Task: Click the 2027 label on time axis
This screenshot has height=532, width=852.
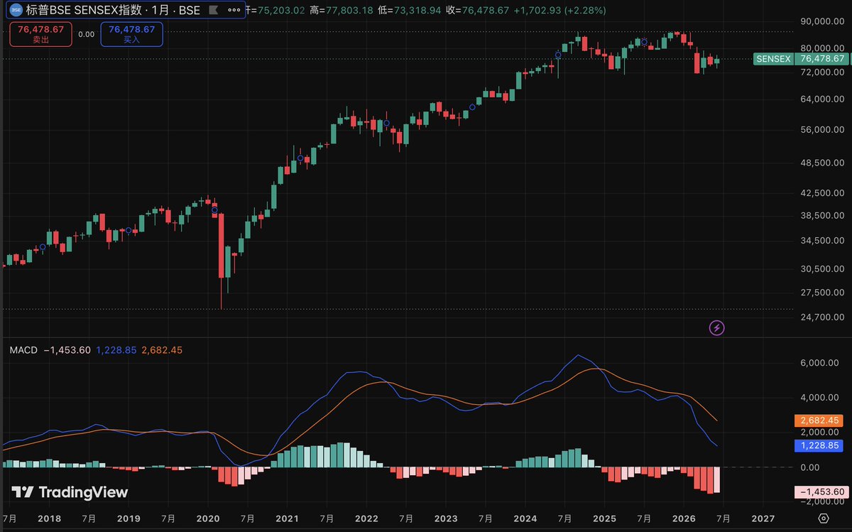Action: coord(763,519)
